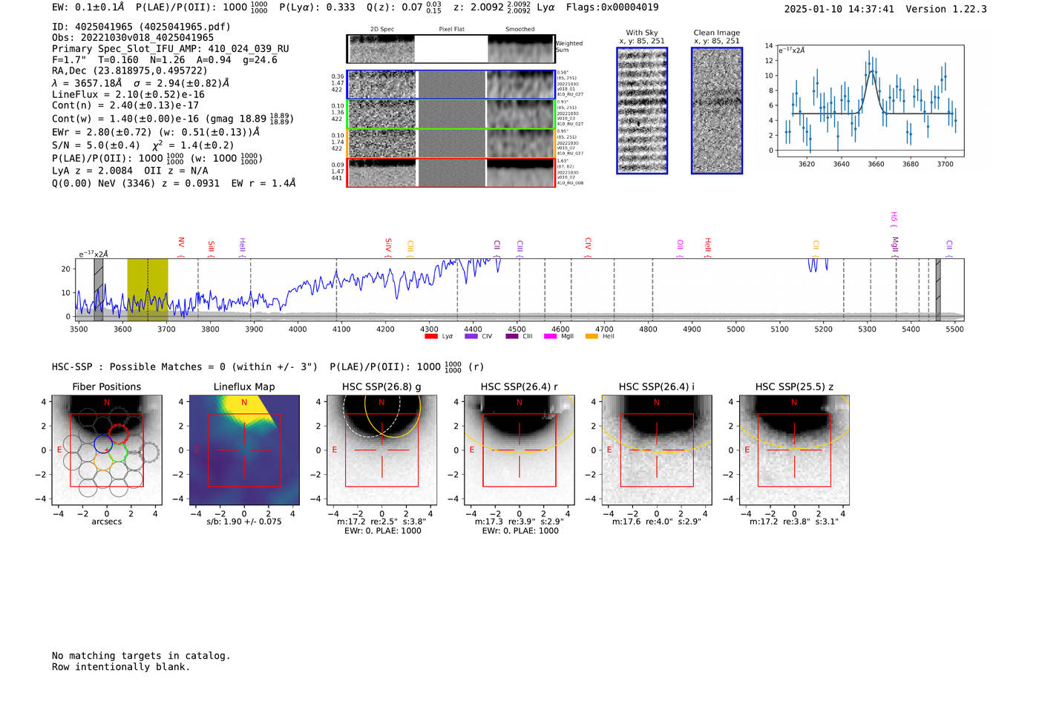Select the orange HeII legend swatch

(591, 336)
